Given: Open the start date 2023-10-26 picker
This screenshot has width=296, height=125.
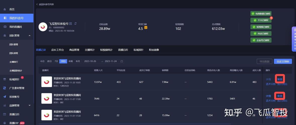Looking at the screenshot, I should click(x=90, y=61).
